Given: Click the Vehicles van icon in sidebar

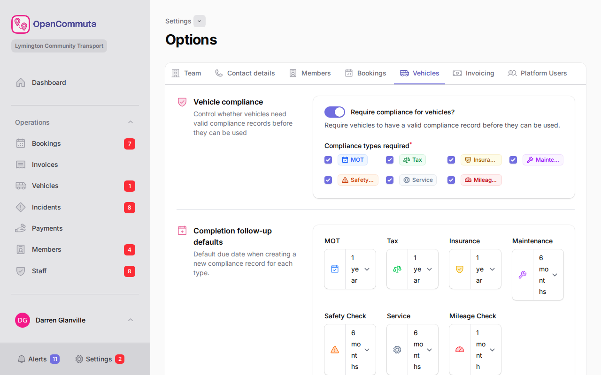Looking at the screenshot, I should (21, 186).
